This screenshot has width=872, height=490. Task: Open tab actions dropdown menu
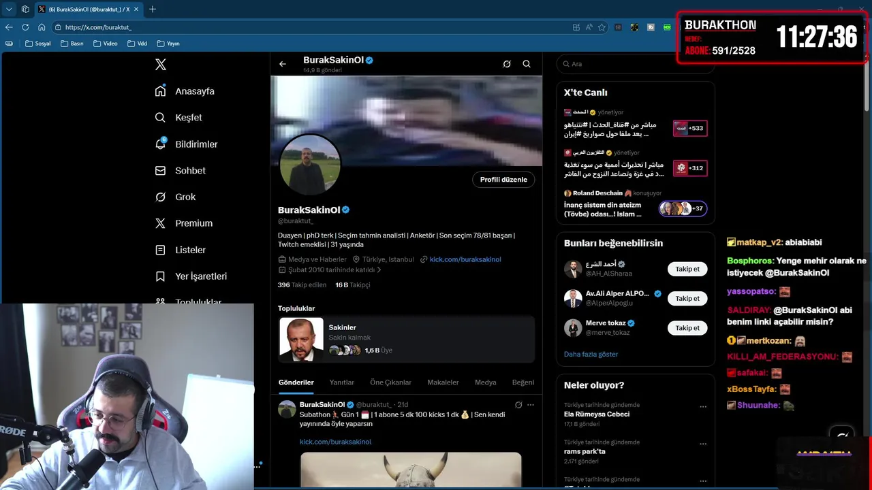[x=9, y=10]
